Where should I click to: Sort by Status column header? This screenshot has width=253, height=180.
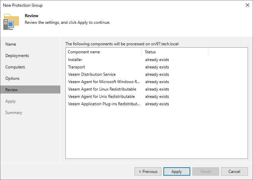[x=175, y=52]
